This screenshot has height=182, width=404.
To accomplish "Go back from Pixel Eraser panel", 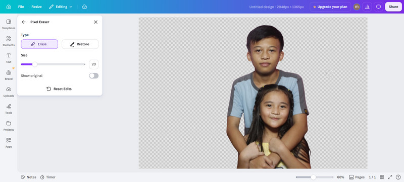I will point(24,22).
